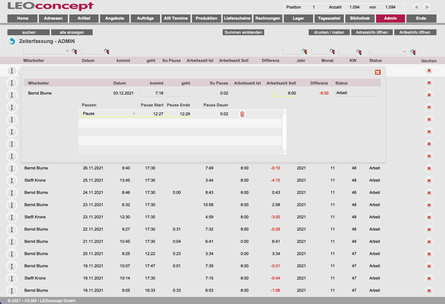Screen dimensions: 445x304
Task: Click the Datum filter input field
Action: [93, 51]
